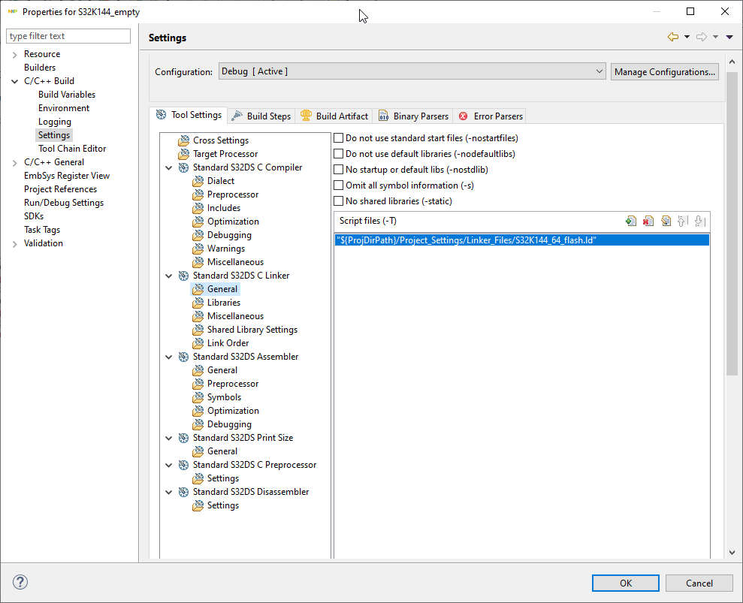
Task: Click the Move Down script file icon
Action: pyautogui.click(x=699, y=222)
